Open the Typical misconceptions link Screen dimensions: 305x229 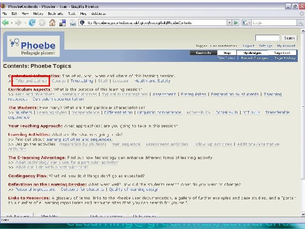[x=125, y=94]
